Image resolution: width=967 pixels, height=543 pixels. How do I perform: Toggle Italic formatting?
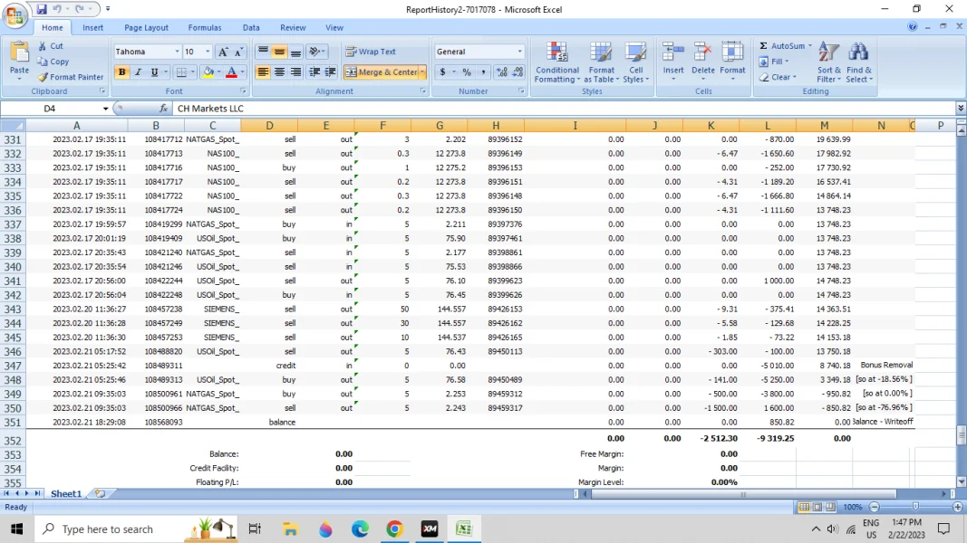click(138, 72)
